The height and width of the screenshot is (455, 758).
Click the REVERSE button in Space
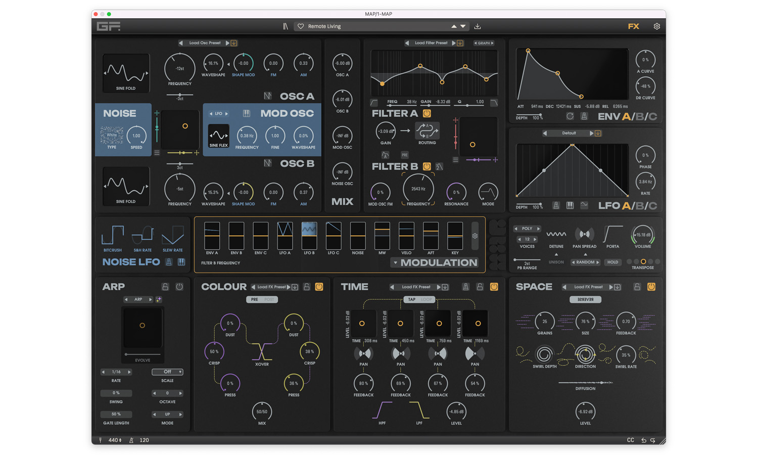585,299
